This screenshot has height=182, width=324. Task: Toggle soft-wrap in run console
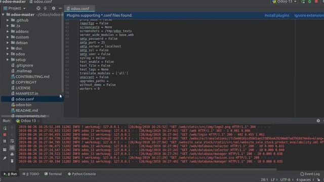click(12, 141)
